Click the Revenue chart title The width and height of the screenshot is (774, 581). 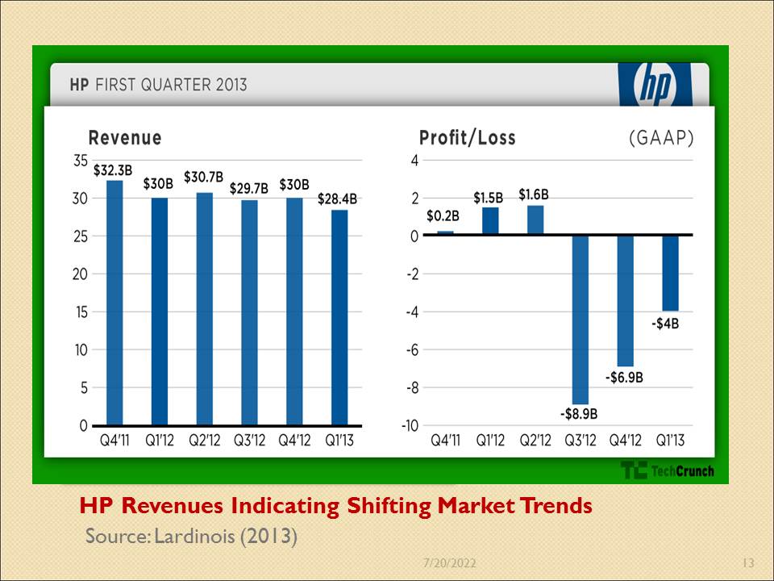(125, 138)
